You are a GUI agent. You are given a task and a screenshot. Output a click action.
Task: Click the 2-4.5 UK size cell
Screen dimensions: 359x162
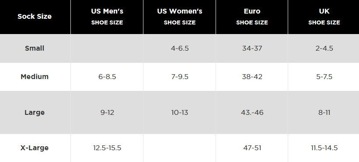tap(324, 48)
